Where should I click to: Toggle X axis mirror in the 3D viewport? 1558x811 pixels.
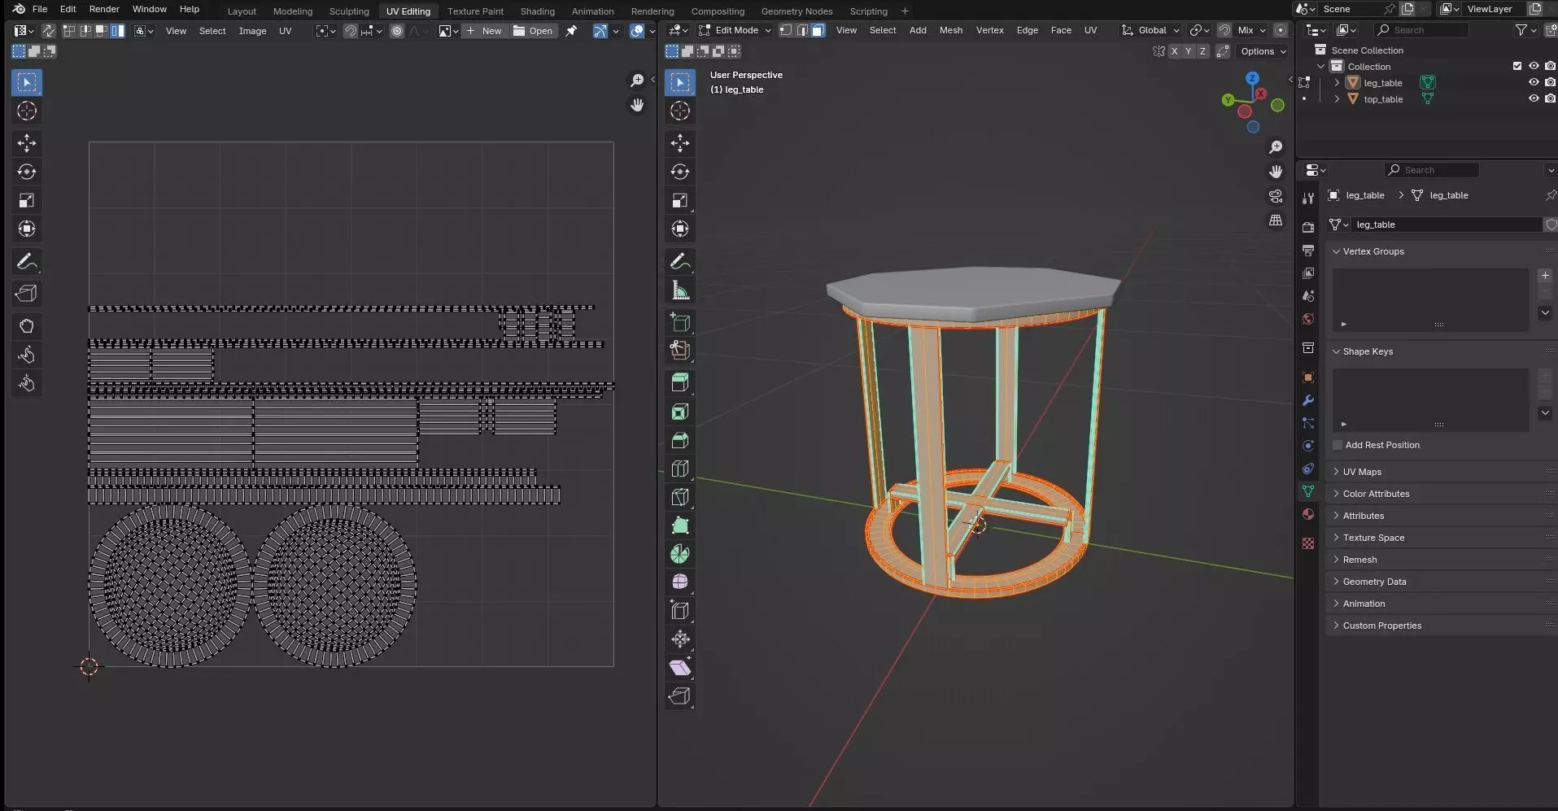[x=1174, y=51]
